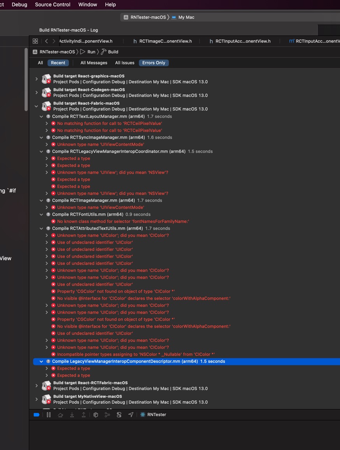Click React-Fabric-macOS build target icon

[x=46, y=106]
